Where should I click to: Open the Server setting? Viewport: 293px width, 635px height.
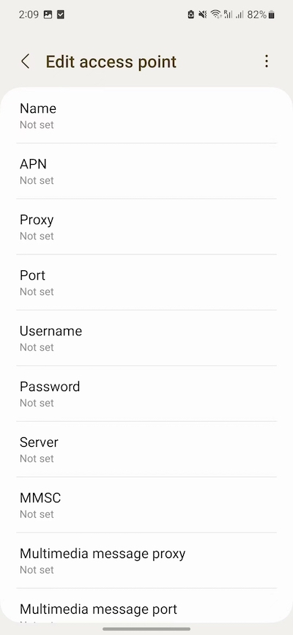[x=146, y=449]
